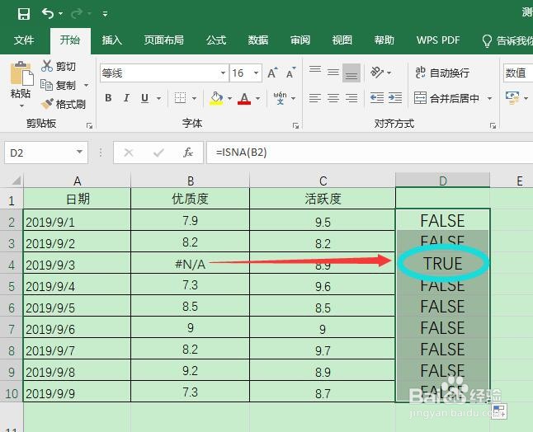
Task: Open the underline style dropdown arrow
Action: tap(158, 98)
